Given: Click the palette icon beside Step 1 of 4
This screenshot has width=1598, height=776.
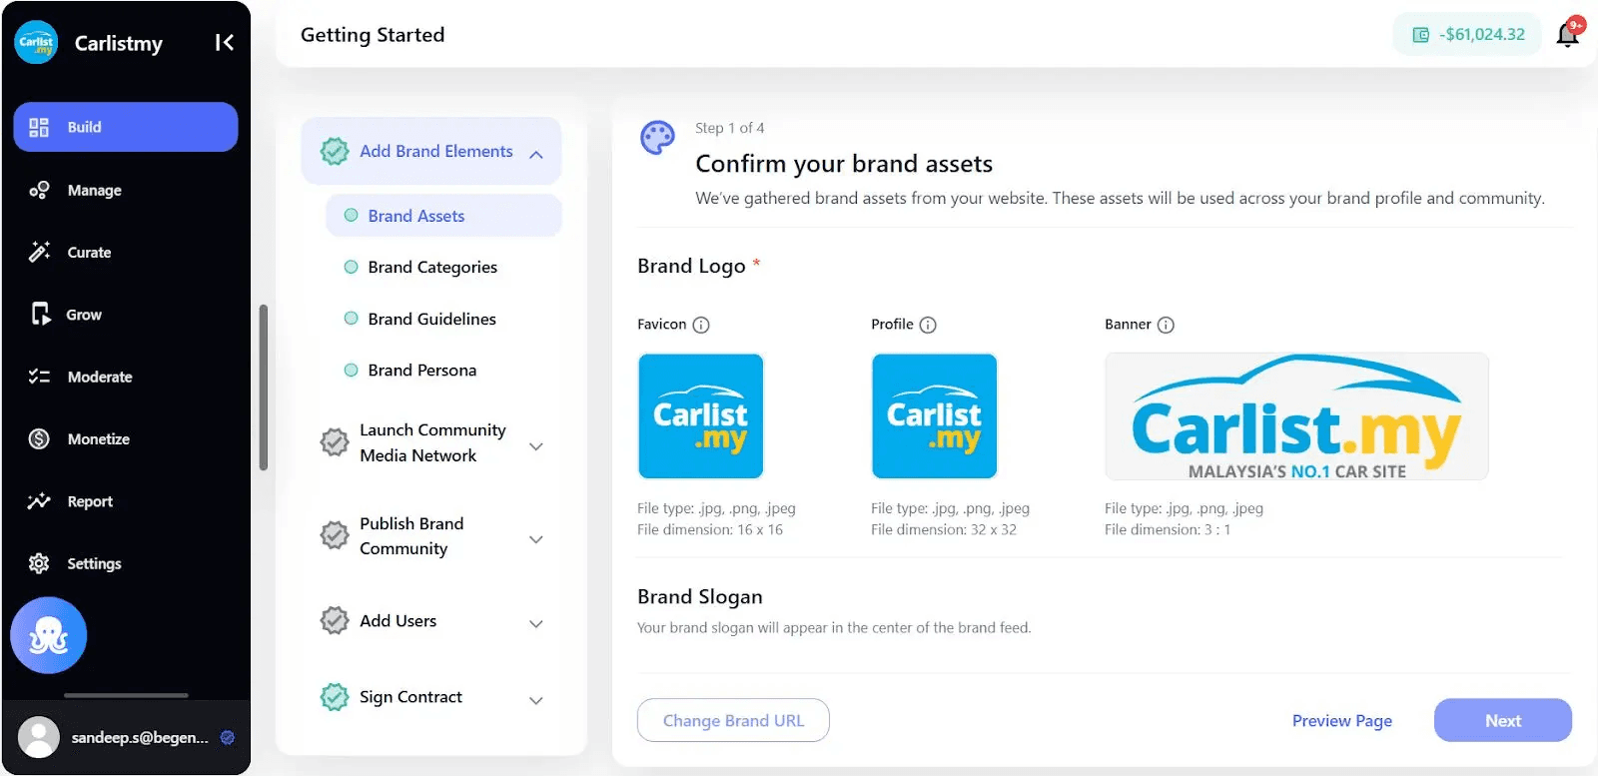Looking at the screenshot, I should pyautogui.click(x=657, y=138).
